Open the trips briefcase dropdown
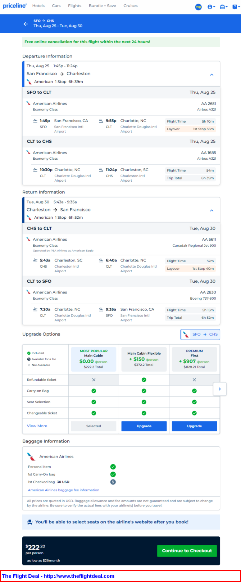This screenshot has height=582, width=241. 224,7
